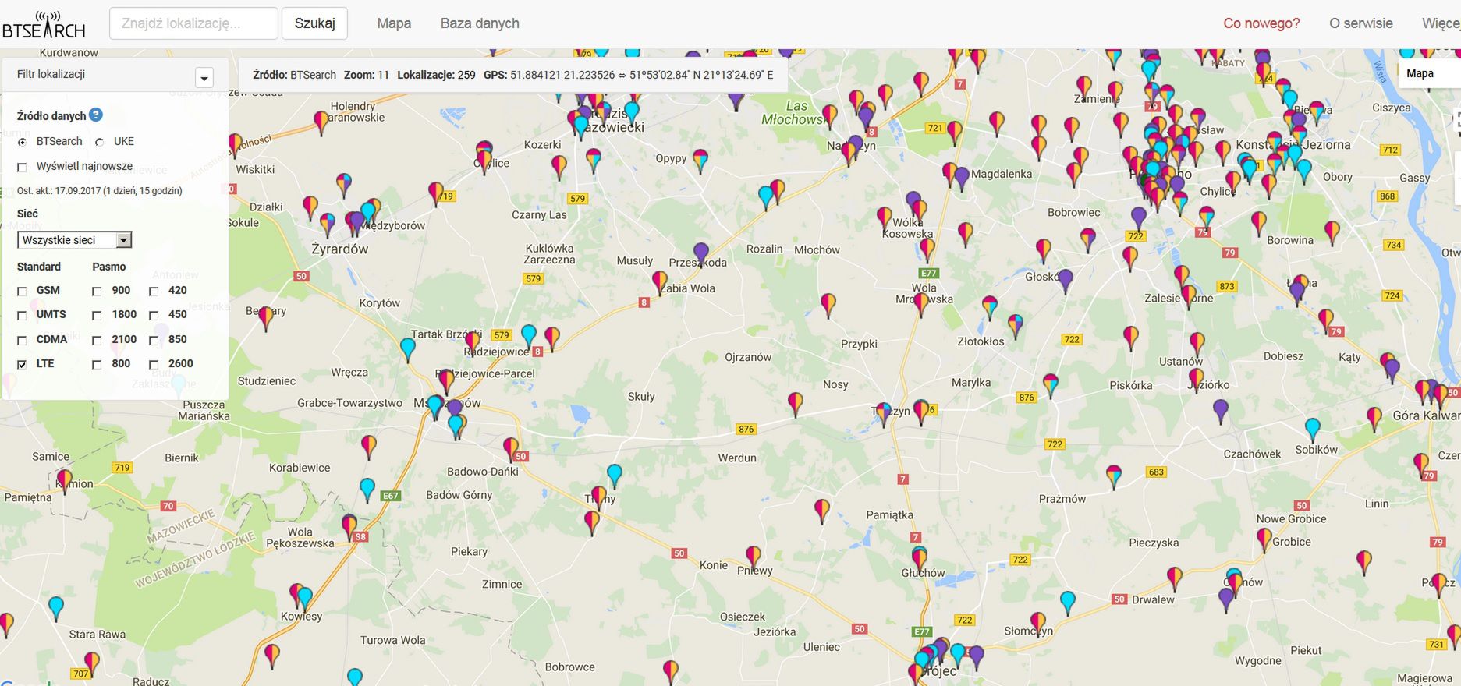Click the Góra Kalwaria town label
The image size is (1461, 686).
coord(1427,415)
